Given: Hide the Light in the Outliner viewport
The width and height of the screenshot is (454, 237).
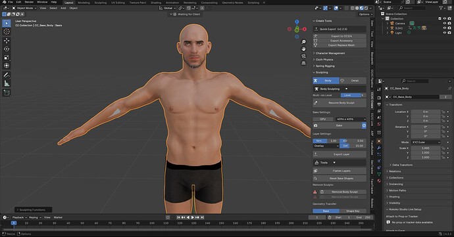Looking at the screenshot, I should (445, 33).
